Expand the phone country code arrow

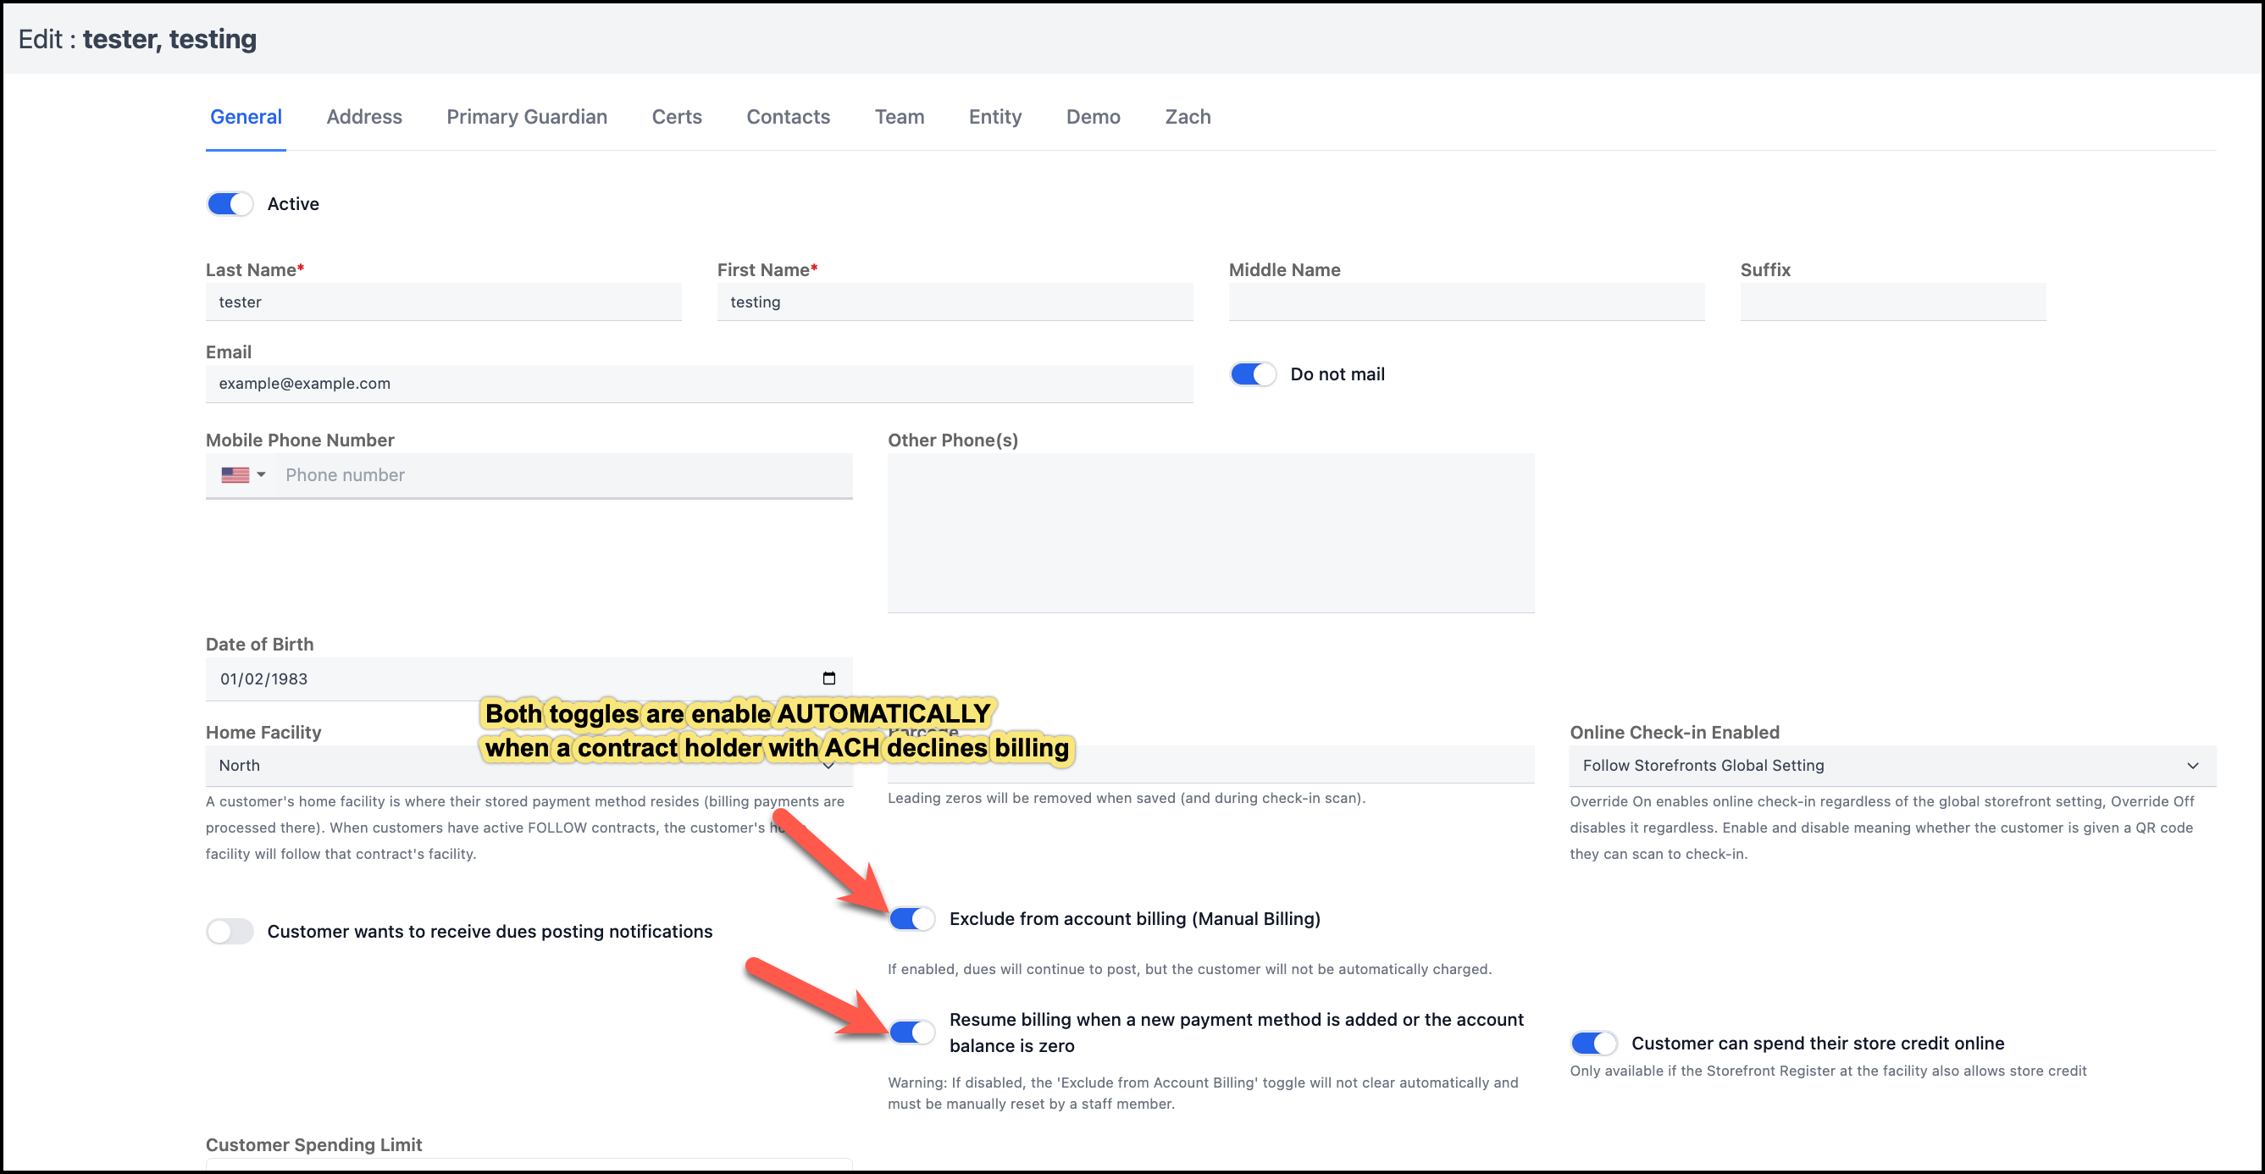click(x=261, y=475)
